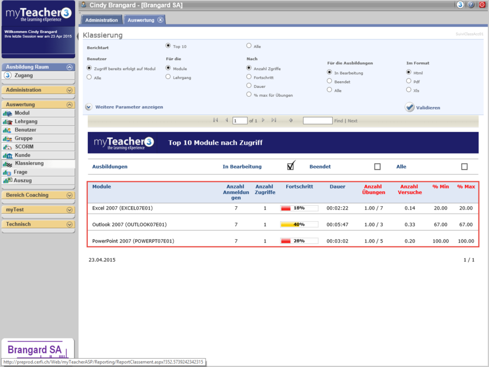Open the Auszug export icon
The image size is (489, 367).
(x=8, y=180)
